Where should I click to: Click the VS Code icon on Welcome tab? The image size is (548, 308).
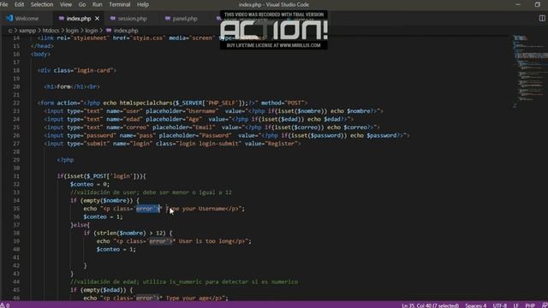click(x=9, y=18)
